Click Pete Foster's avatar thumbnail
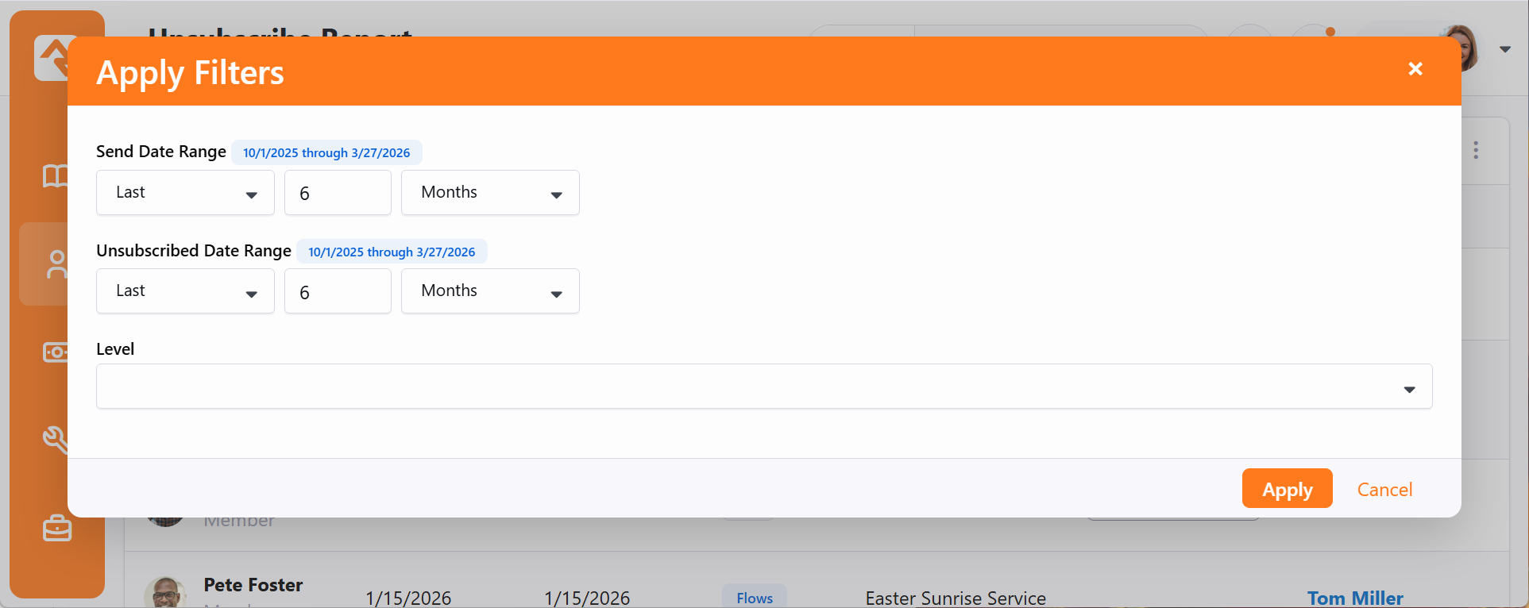This screenshot has width=1529, height=608. click(165, 593)
